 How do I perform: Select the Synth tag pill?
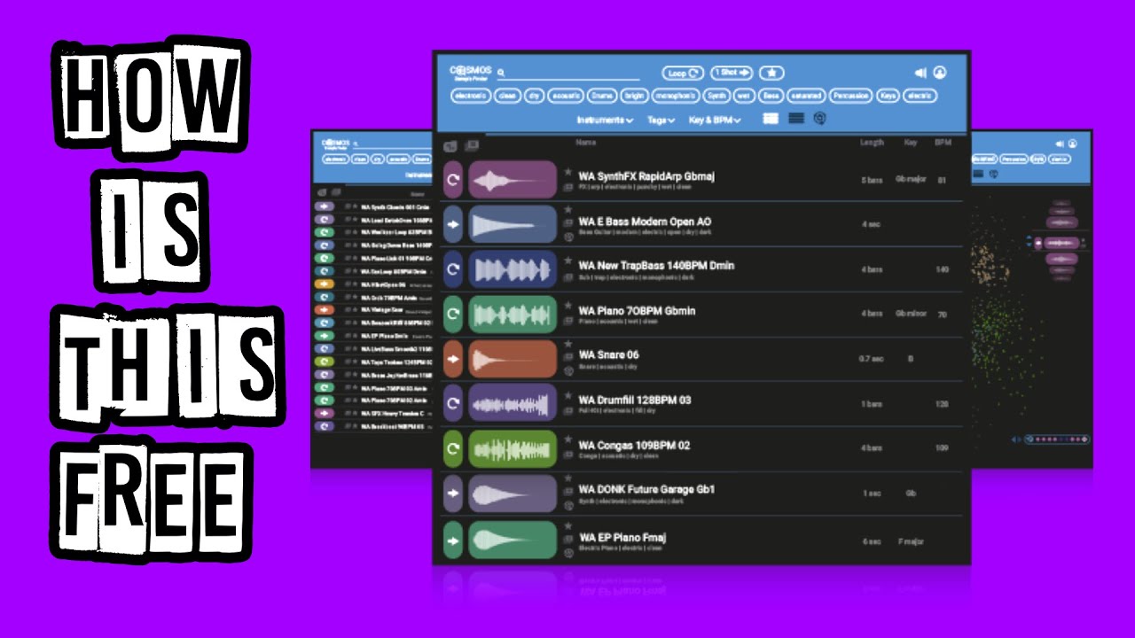click(x=717, y=96)
